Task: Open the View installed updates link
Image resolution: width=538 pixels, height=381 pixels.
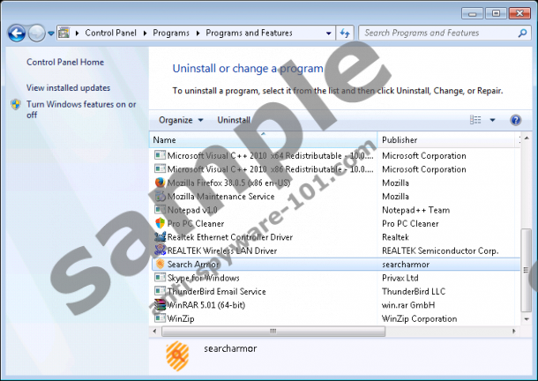Action: (68, 88)
